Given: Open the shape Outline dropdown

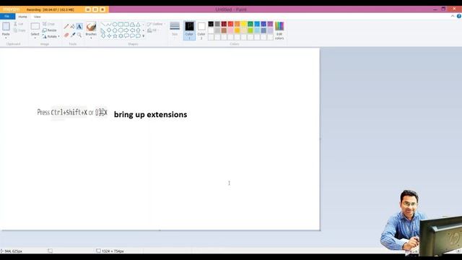Looking at the screenshot, I should click(x=156, y=24).
